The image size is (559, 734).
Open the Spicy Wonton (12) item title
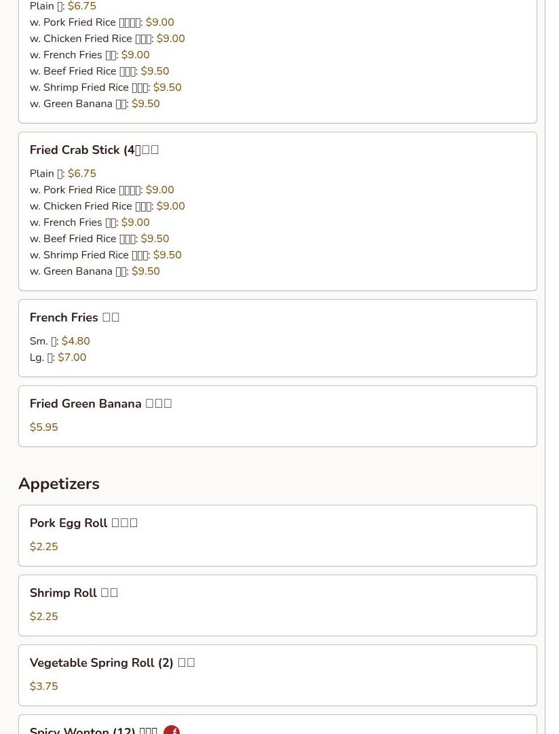(94, 729)
